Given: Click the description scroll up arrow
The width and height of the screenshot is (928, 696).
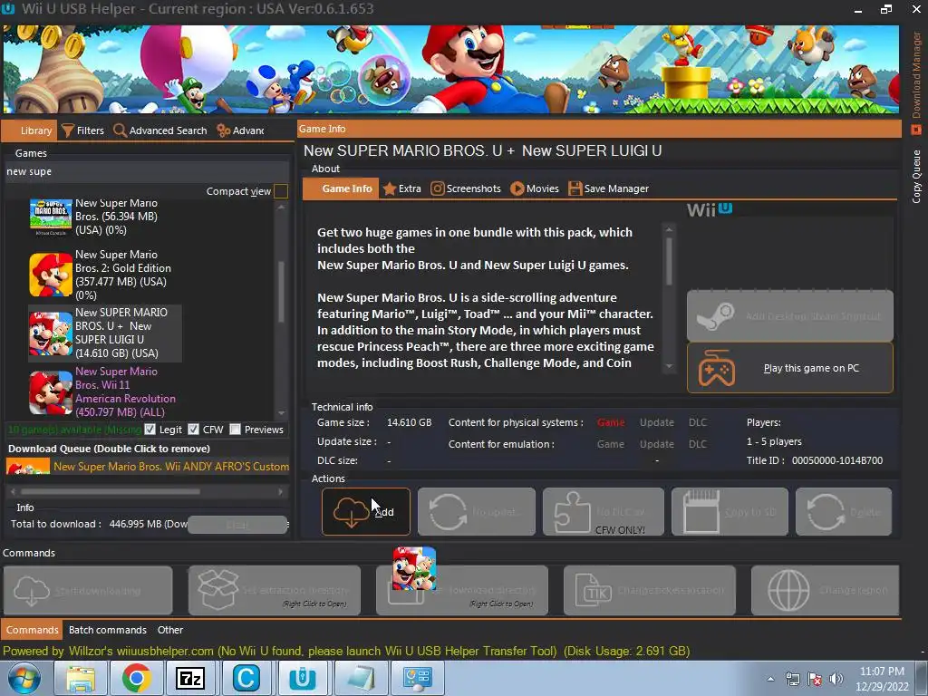Looking at the screenshot, I should 669,229.
